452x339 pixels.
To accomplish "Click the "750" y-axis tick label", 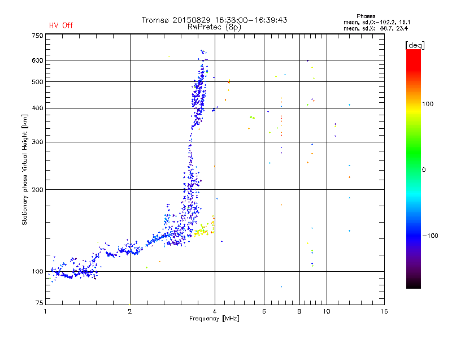I will [x=37, y=35].
